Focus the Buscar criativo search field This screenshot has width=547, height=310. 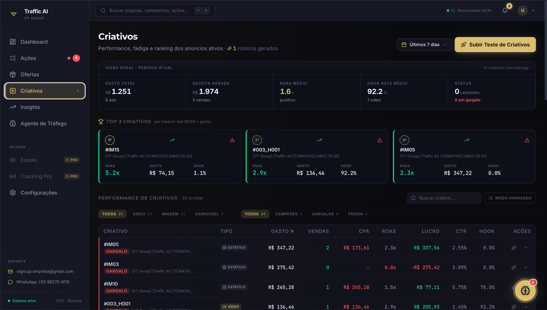click(x=444, y=198)
